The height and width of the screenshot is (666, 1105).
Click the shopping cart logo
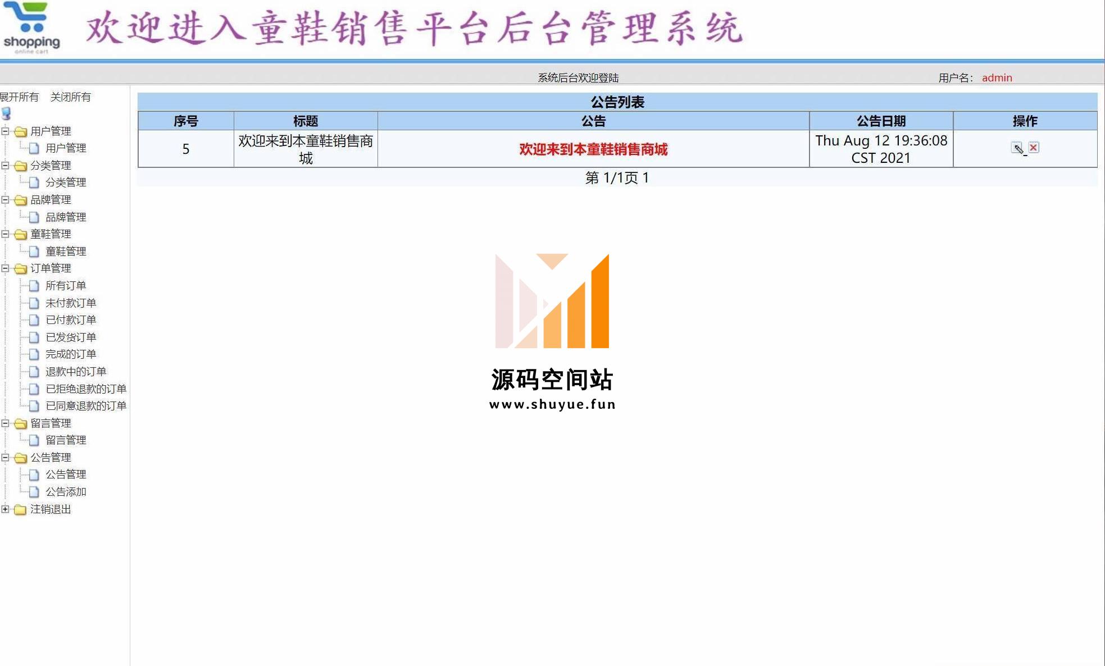coord(31,27)
